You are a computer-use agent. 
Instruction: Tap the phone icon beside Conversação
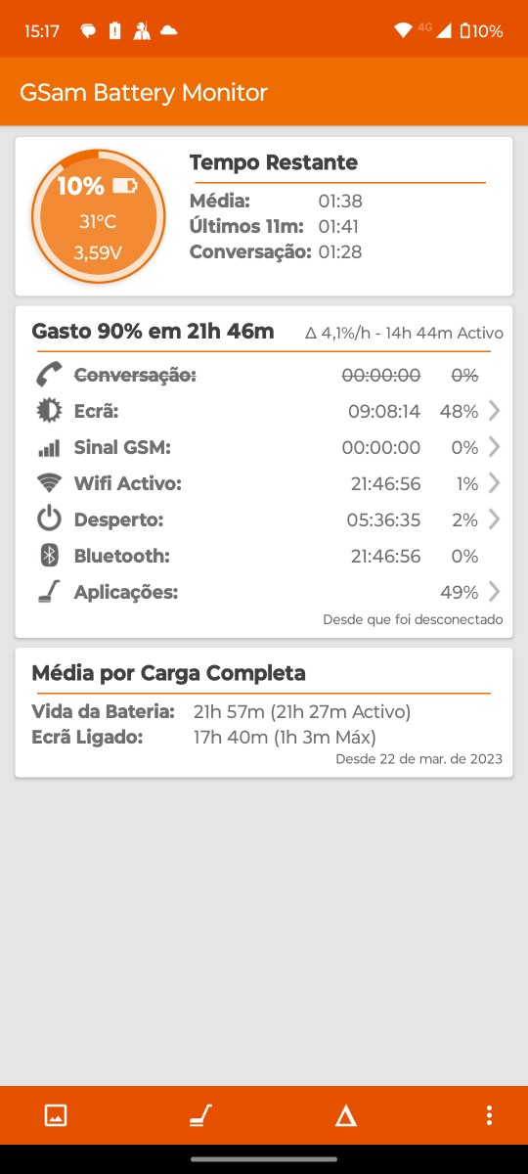click(x=49, y=375)
